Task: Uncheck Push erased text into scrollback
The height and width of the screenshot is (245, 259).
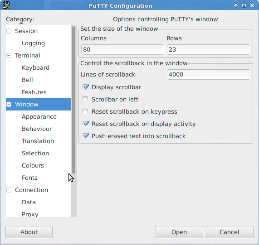Action: (x=86, y=136)
